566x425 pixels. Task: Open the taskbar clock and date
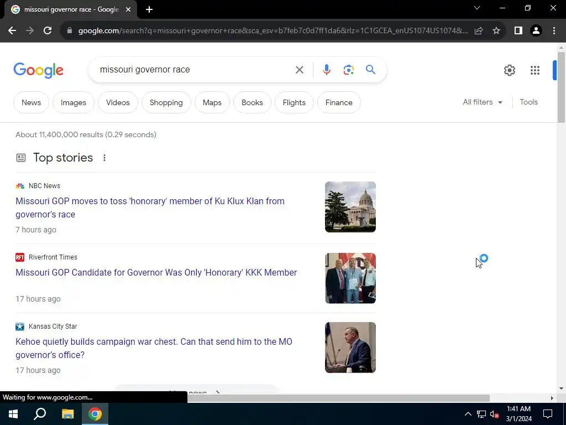pos(518,414)
